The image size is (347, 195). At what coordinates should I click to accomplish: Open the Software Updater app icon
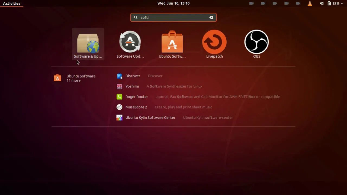point(130,44)
